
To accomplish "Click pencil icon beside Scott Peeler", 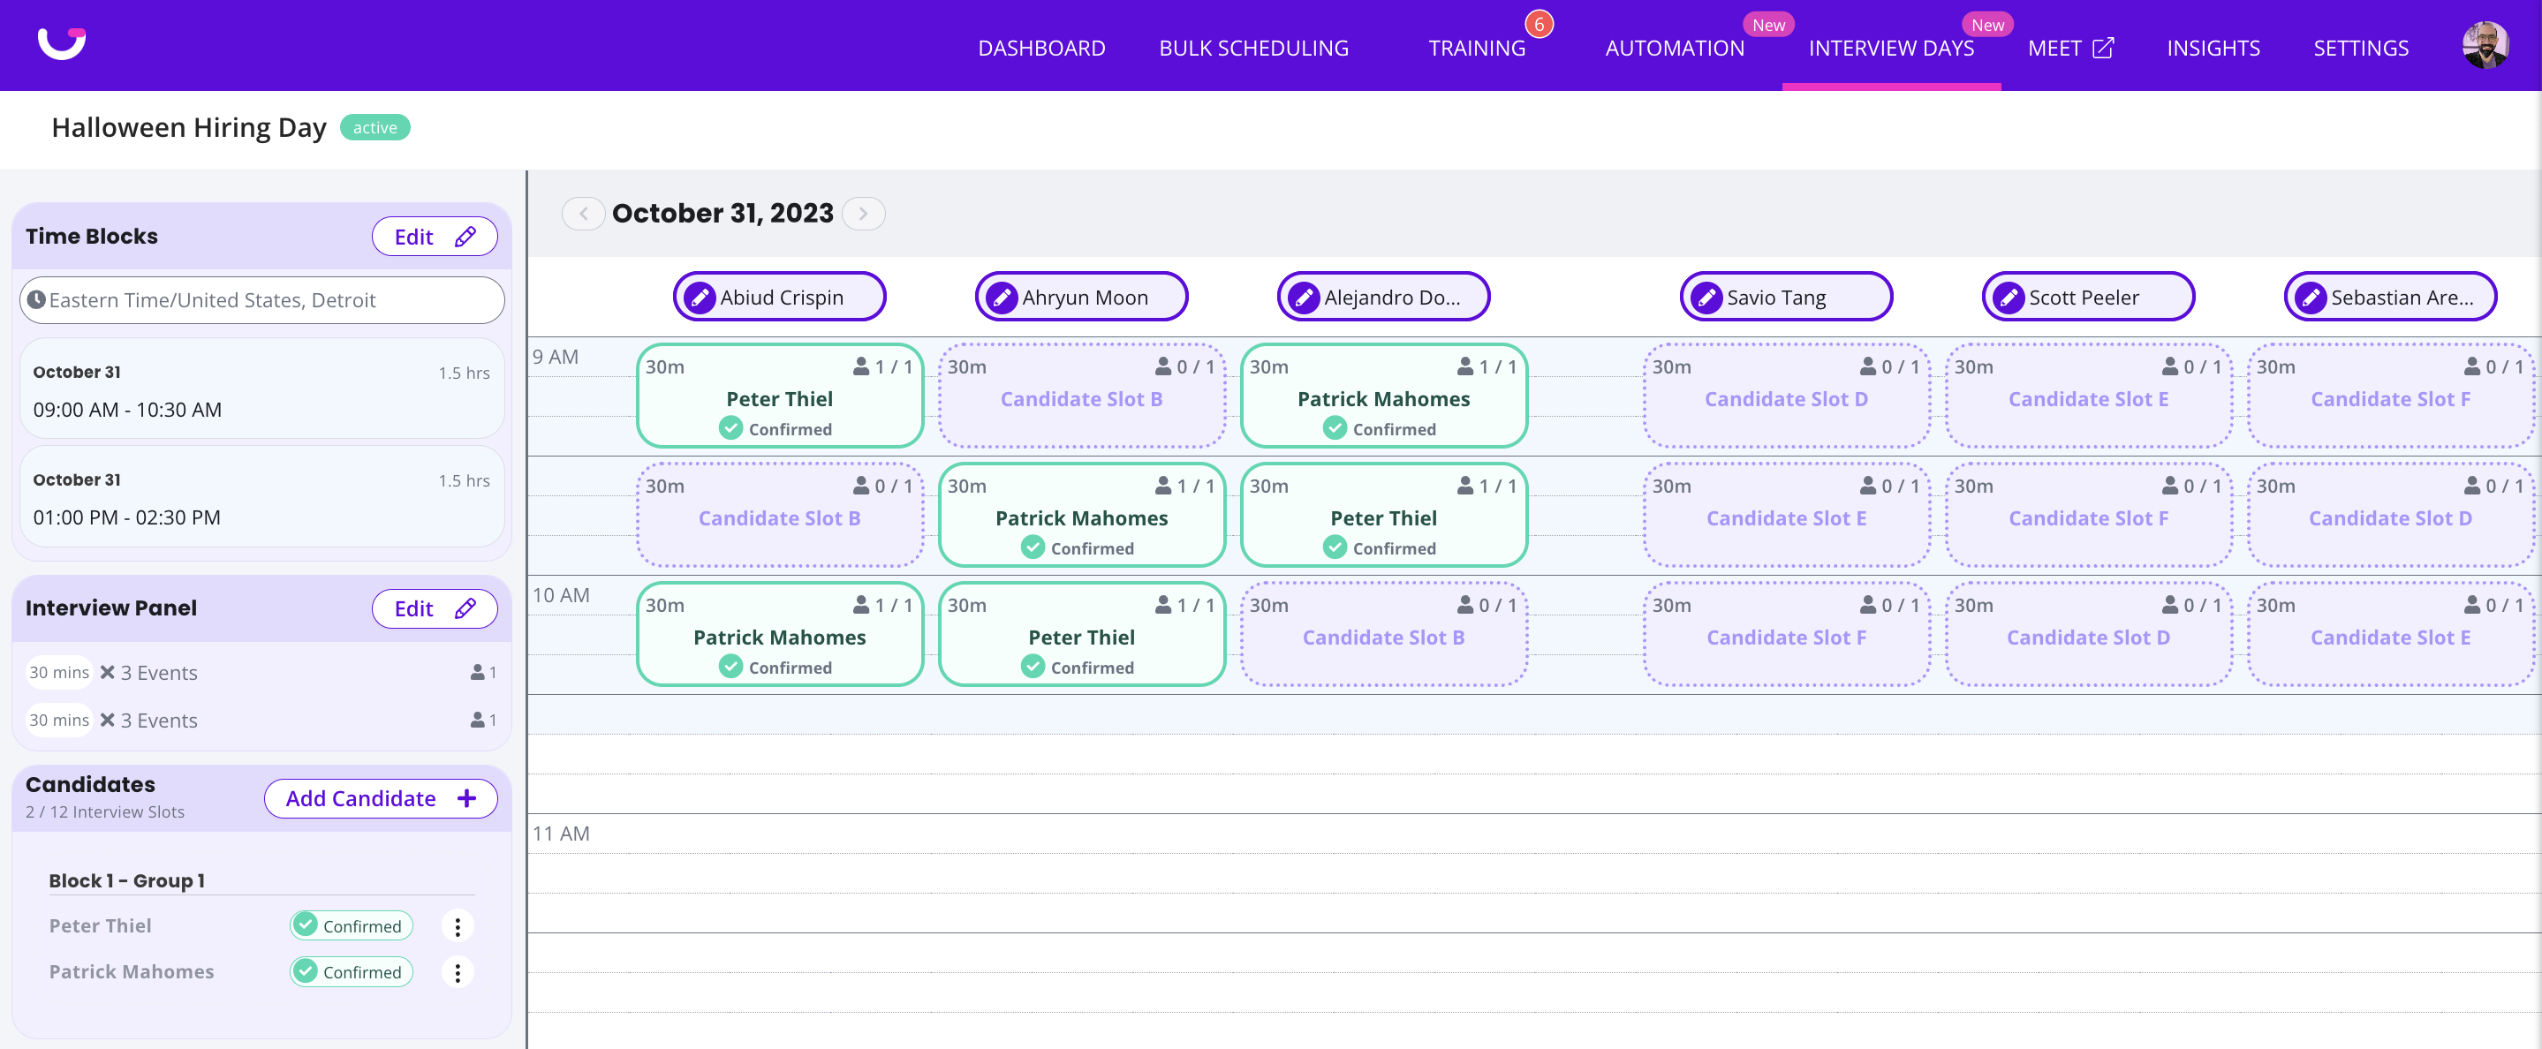I will (x=2009, y=297).
